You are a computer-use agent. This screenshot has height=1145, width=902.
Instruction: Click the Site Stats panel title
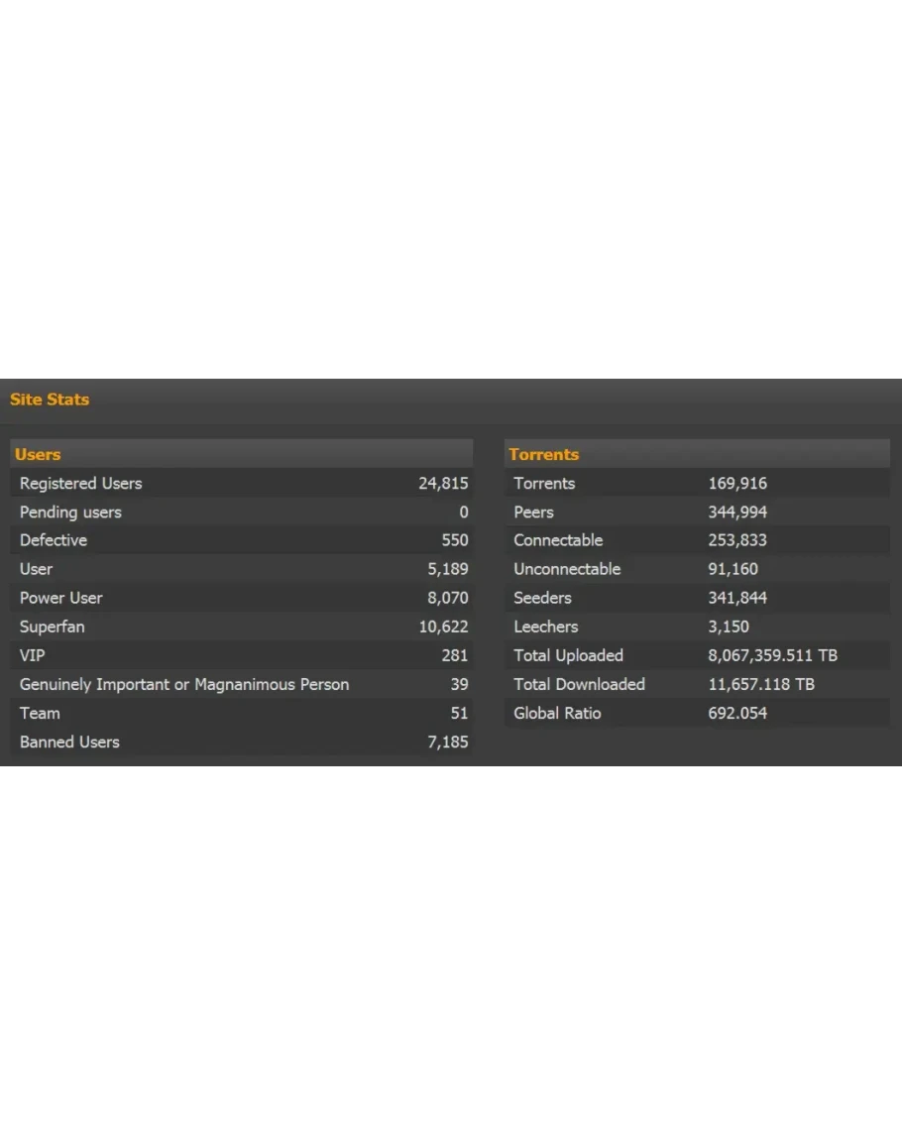50,400
